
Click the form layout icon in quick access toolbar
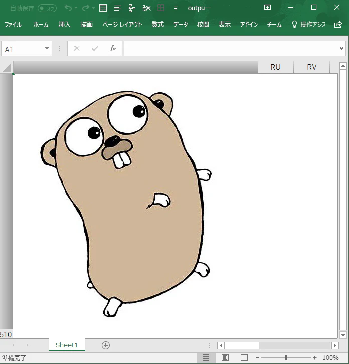pos(103,8)
